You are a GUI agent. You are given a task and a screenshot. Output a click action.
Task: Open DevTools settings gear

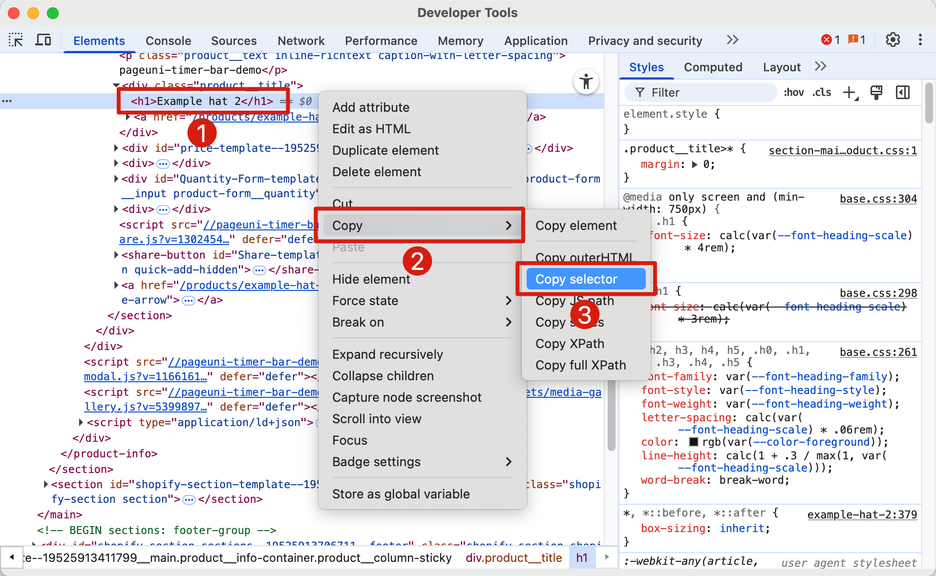893,40
